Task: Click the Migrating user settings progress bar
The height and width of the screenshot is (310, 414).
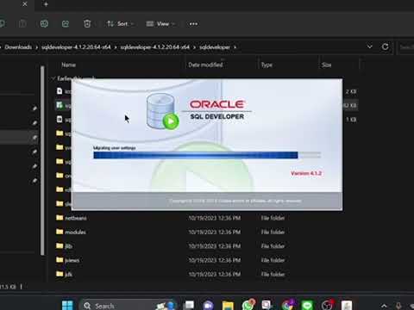Action: 207,155
